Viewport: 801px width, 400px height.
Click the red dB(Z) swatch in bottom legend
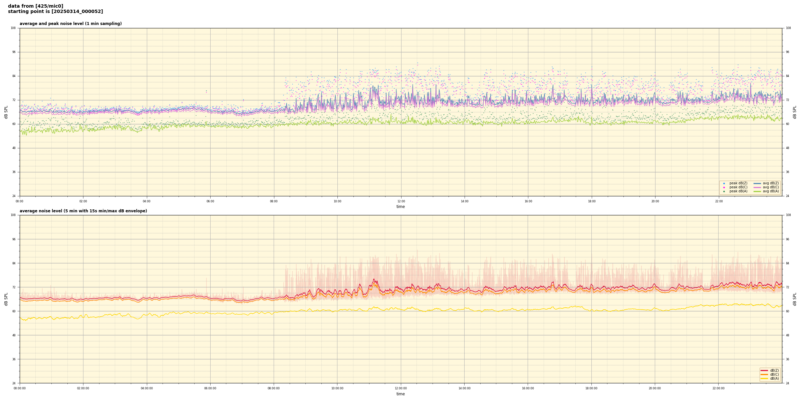(764, 370)
